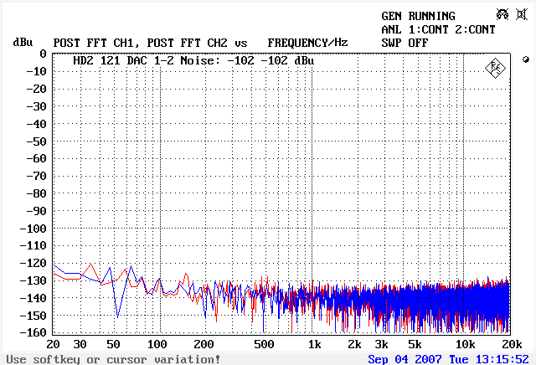The image size is (536, 365).
Task: Click the Sep 04 2007 date and time
Action: (x=449, y=359)
